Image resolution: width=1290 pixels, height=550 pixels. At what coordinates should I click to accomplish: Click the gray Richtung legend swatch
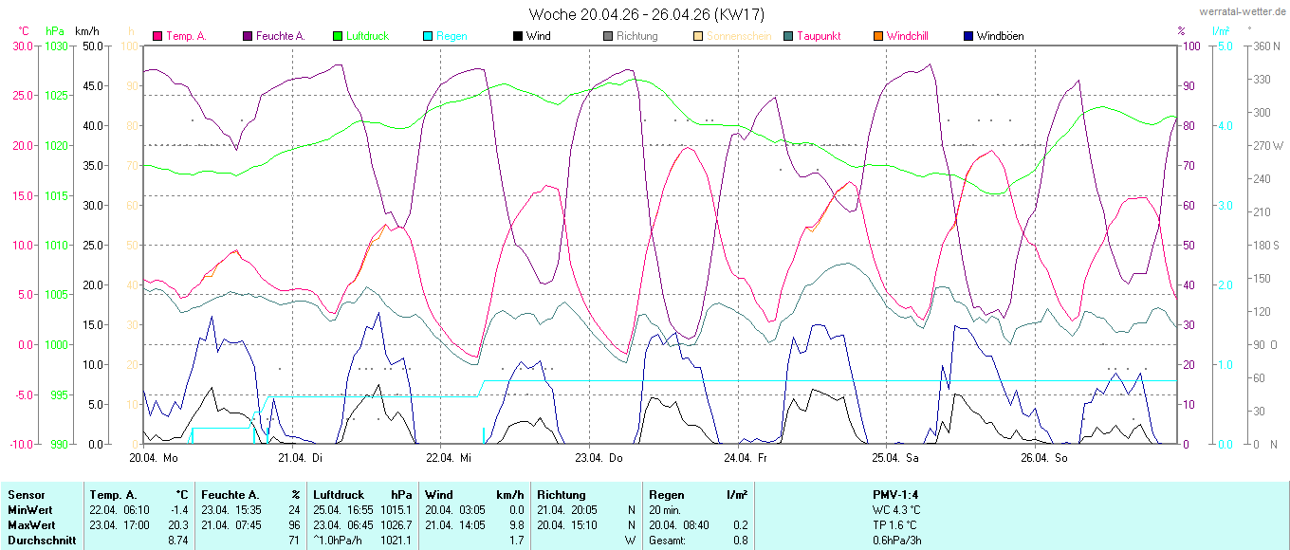(608, 37)
